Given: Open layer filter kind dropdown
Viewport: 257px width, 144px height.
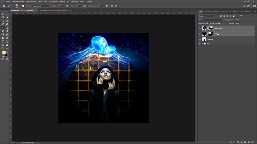Looking at the screenshot, I should tap(206, 16).
